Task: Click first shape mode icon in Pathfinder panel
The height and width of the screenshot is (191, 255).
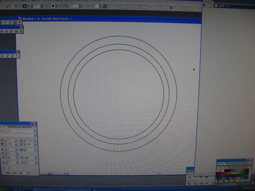Action: [190, 177]
